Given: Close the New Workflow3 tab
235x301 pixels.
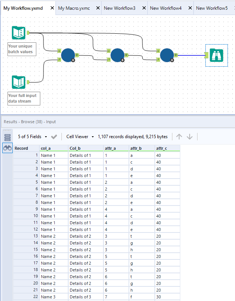Looking at the screenshot, I should click(x=144, y=8).
